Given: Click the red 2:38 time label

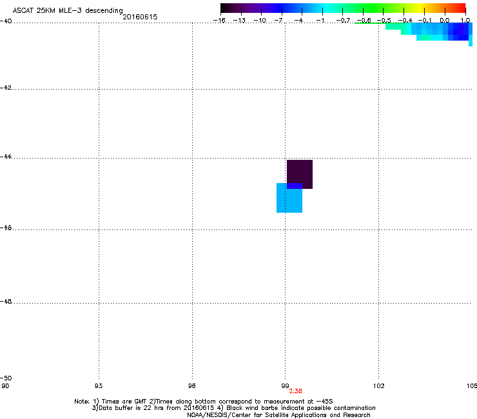Looking at the screenshot, I should (x=295, y=391).
